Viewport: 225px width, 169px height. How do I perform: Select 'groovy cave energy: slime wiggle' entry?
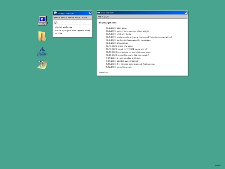(x=127, y=31)
